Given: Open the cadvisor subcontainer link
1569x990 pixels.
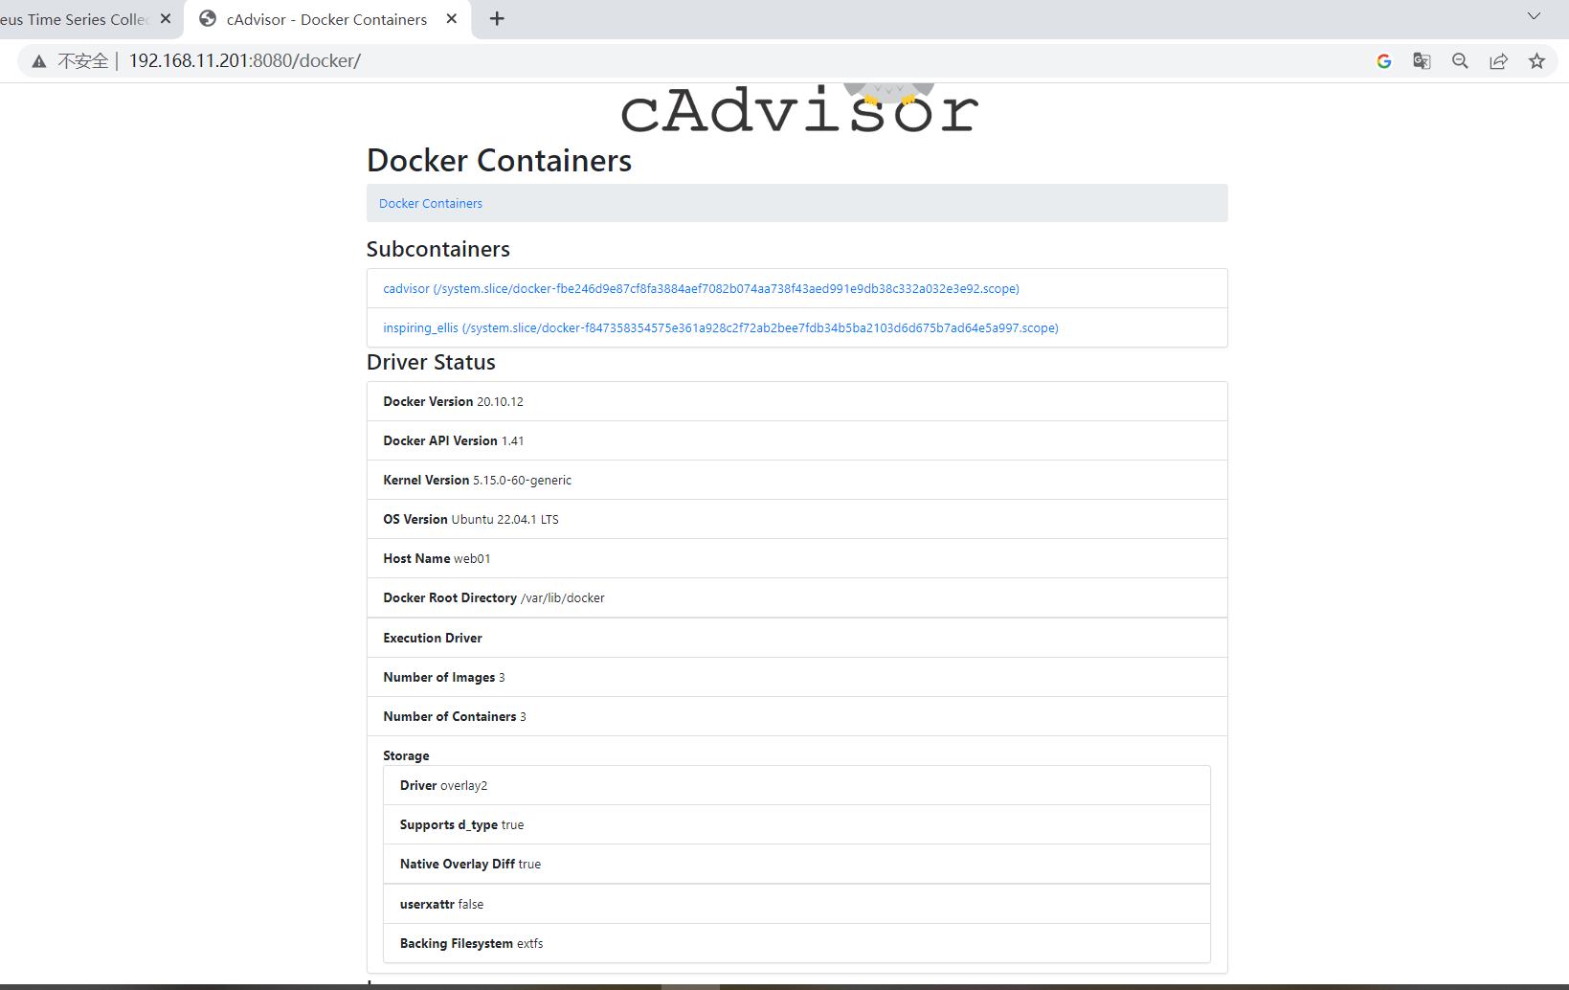Looking at the screenshot, I should click(701, 288).
